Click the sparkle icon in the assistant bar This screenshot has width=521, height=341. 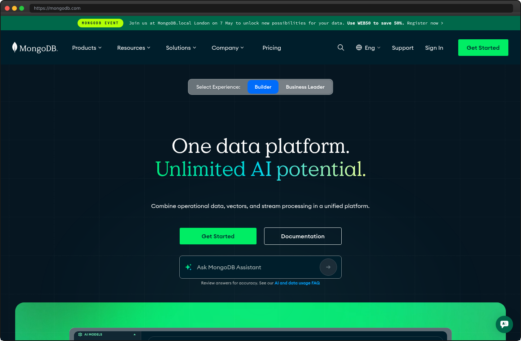[188, 267]
